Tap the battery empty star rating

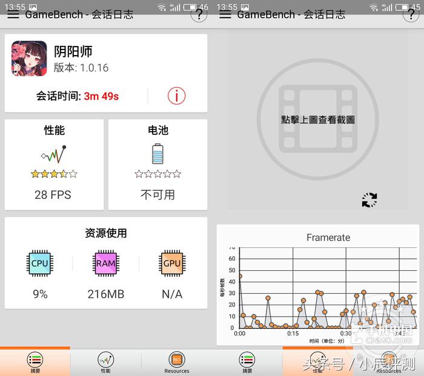pos(157,174)
